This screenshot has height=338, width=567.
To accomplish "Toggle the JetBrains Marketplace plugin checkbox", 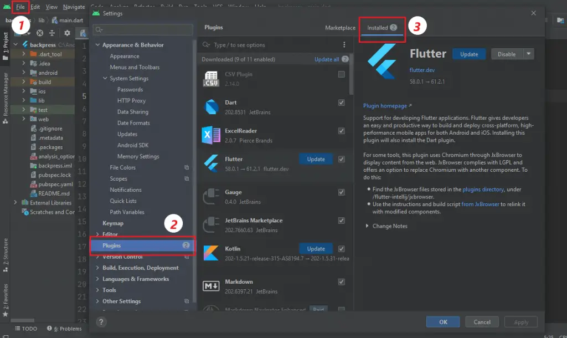I will 341,221.
